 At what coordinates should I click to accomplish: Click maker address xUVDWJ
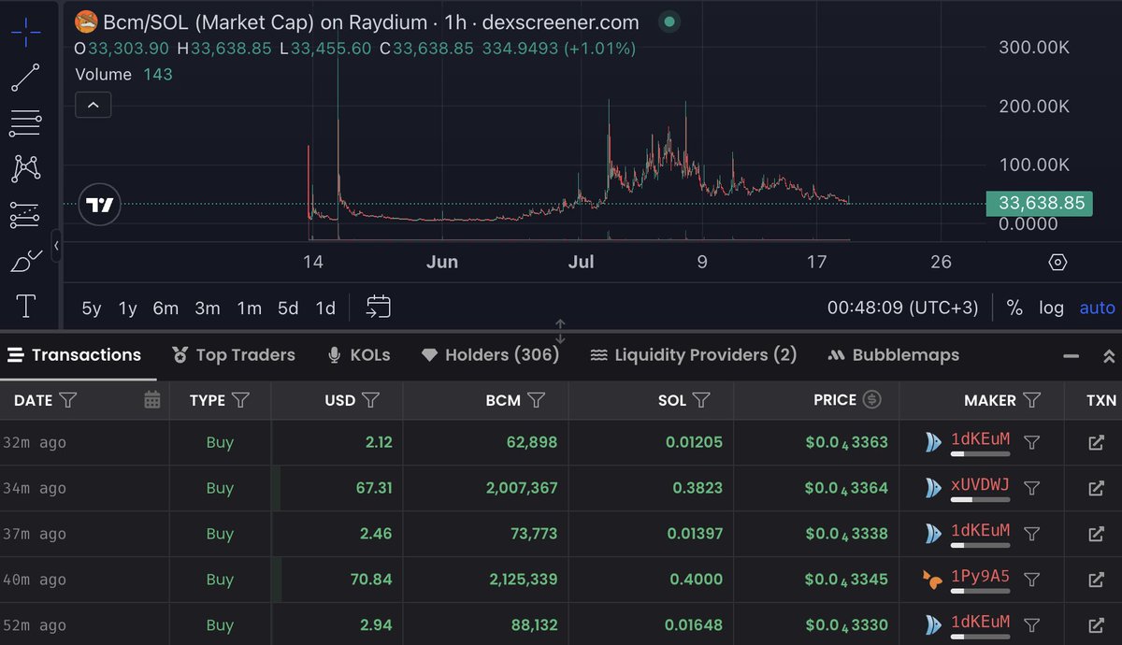(980, 485)
